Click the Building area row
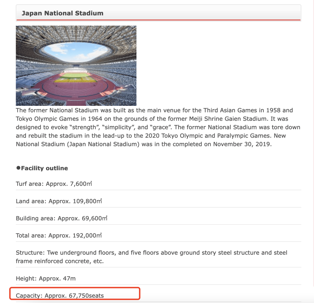The height and width of the screenshot is (303, 314). (x=62, y=218)
